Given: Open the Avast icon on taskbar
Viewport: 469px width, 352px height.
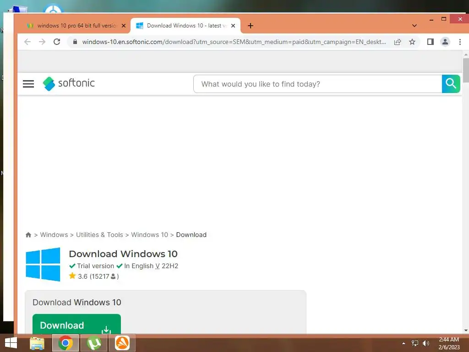Looking at the screenshot, I should point(122,343).
